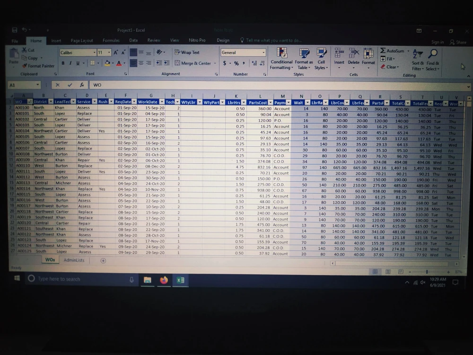Decrease font size with small A
473x355 pixels.
coord(123,53)
